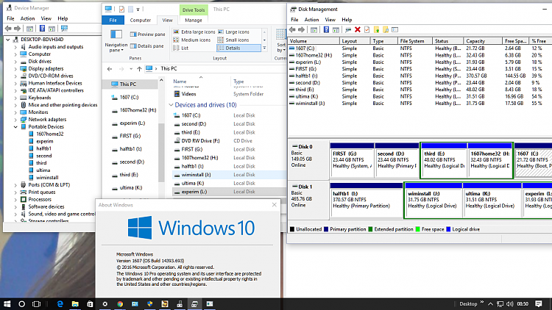Image resolution: width=552 pixels, height=310 pixels.
Task: Expand the Processors node
Action: (x=15, y=199)
